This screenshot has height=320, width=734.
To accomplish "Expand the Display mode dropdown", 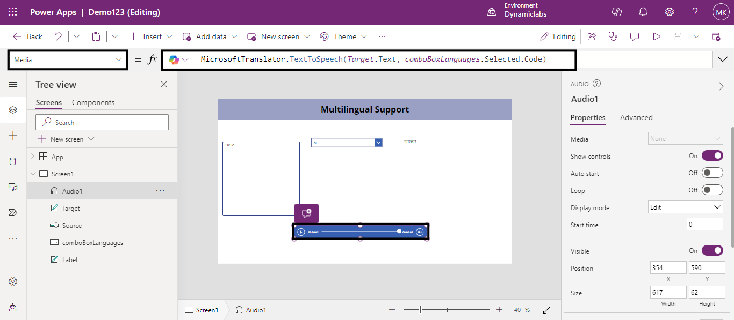I will (686, 207).
